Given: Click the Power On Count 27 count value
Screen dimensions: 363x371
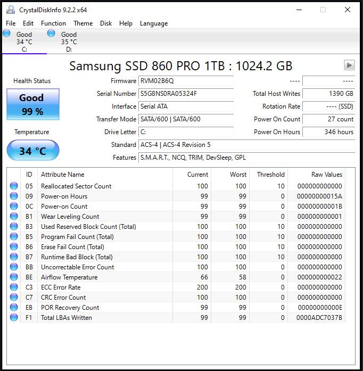Looking at the screenshot, I should 329,119.
